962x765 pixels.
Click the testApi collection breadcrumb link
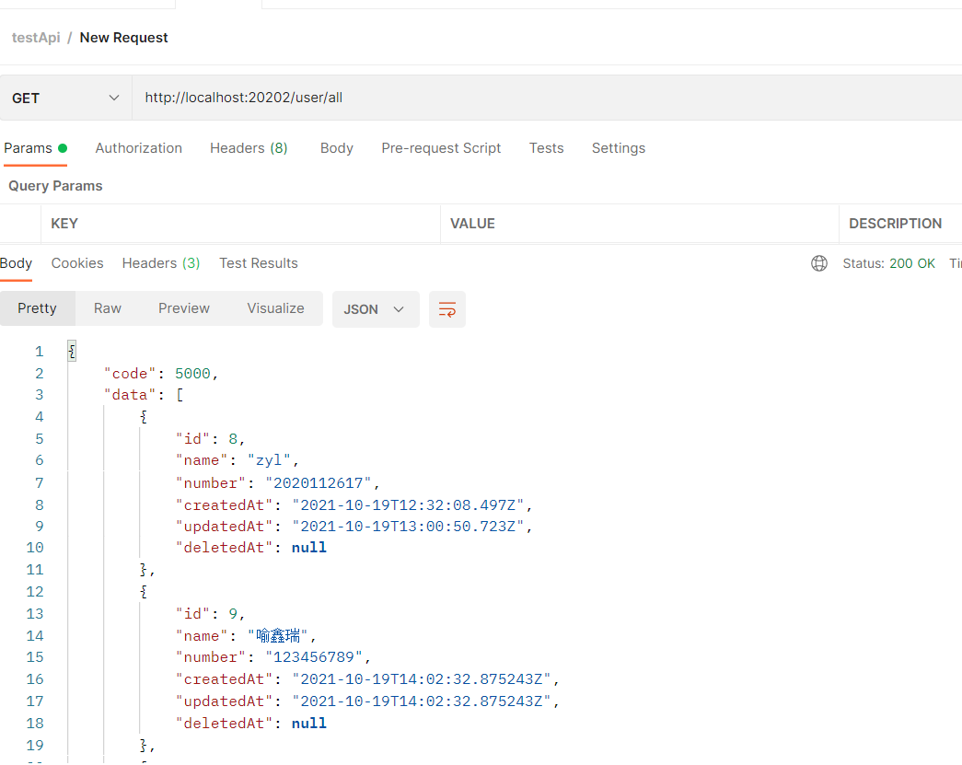(36, 38)
